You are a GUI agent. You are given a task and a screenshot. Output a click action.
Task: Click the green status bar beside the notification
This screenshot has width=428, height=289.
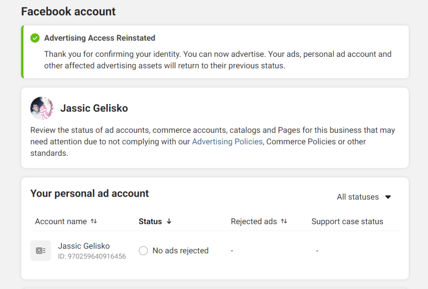pos(23,51)
